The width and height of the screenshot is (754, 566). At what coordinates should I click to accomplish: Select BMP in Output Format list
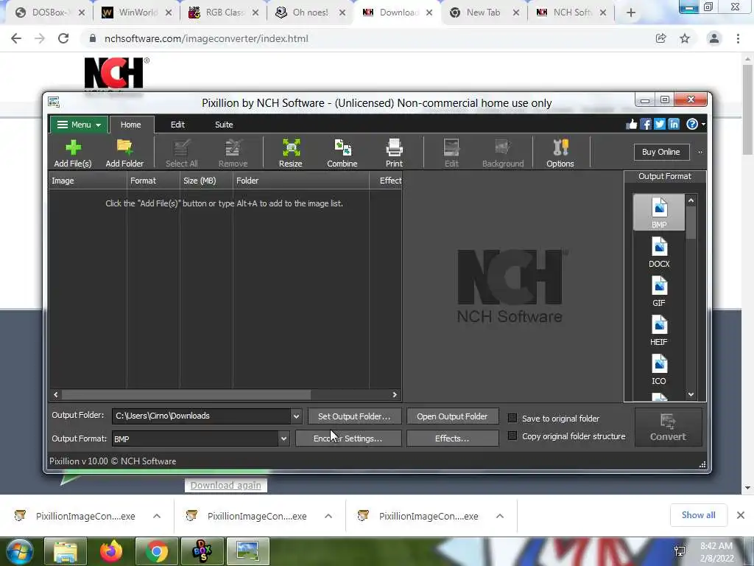(x=659, y=212)
